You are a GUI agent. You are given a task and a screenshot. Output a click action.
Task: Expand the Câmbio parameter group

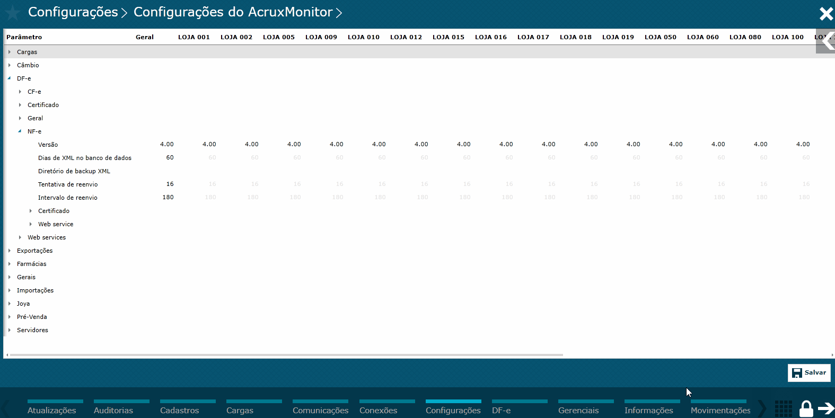point(10,65)
